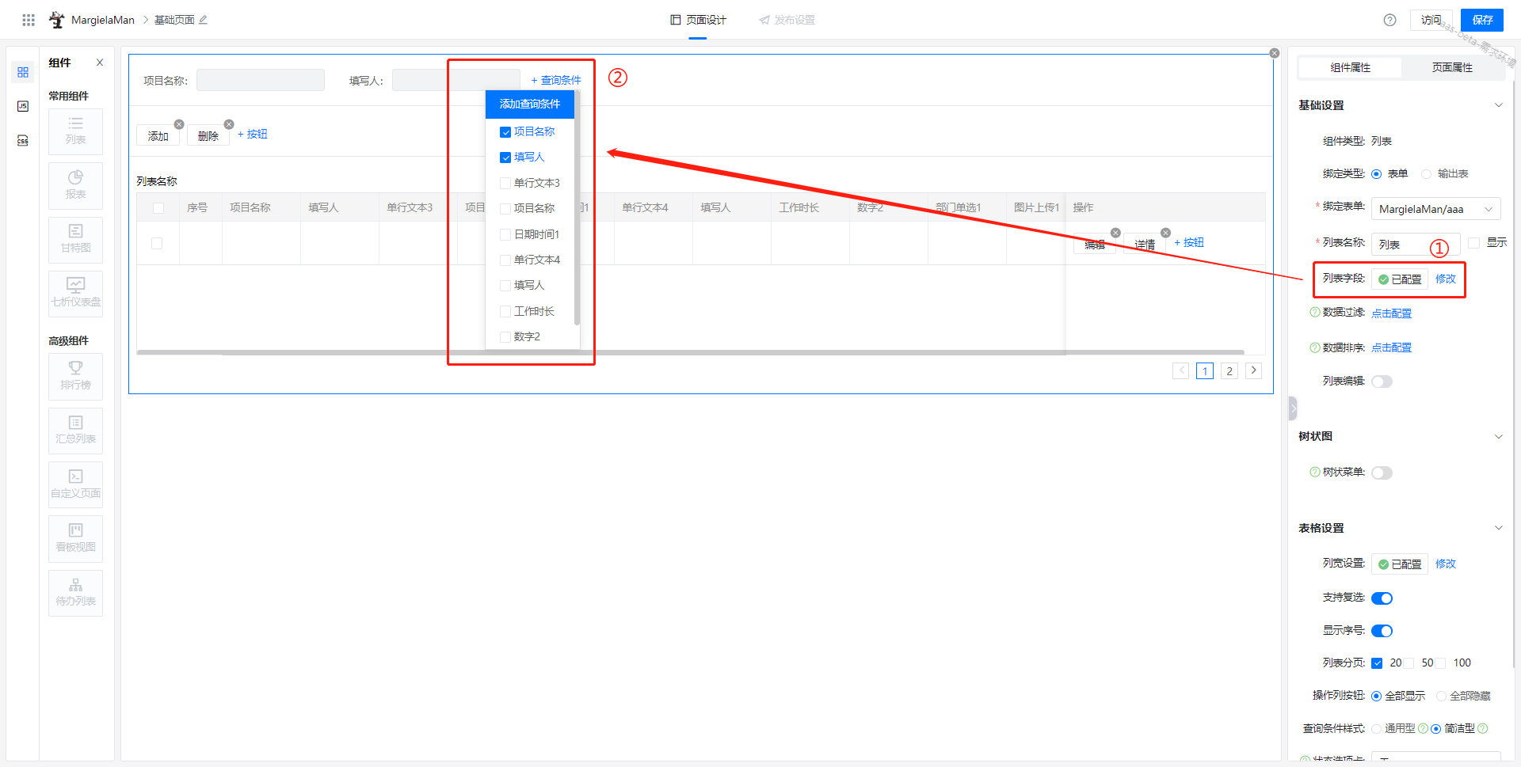
Task: Go to next page in table pagination
Action: pyautogui.click(x=1253, y=370)
